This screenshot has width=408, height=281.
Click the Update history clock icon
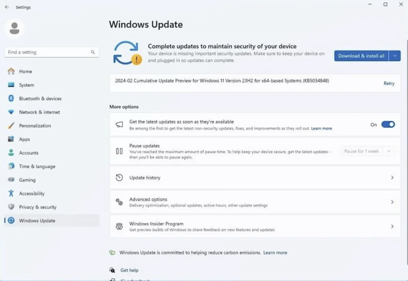point(119,177)
